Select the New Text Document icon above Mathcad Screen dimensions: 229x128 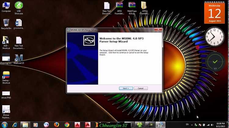19,43
